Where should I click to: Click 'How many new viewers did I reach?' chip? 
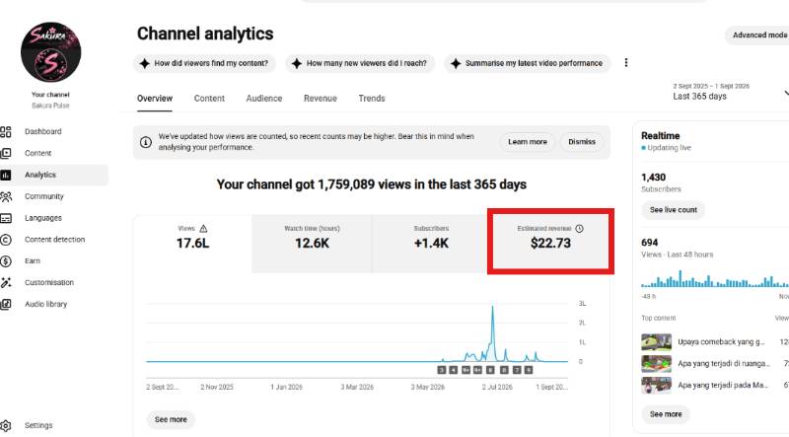tap(360, 63)
